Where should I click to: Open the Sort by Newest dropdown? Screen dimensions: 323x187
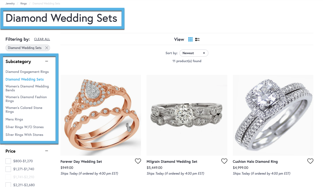pyautogui.click(x=194, y=53)
